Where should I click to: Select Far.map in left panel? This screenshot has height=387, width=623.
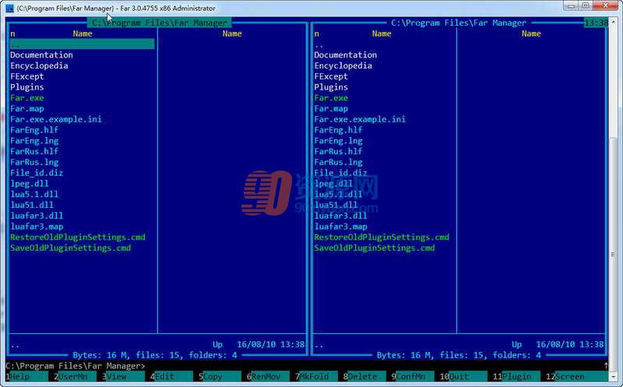(x=27, y=108)
